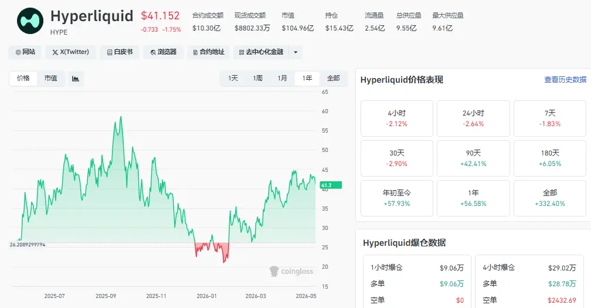Click the Hyperliquid logo icon

[x=30, y=21]
